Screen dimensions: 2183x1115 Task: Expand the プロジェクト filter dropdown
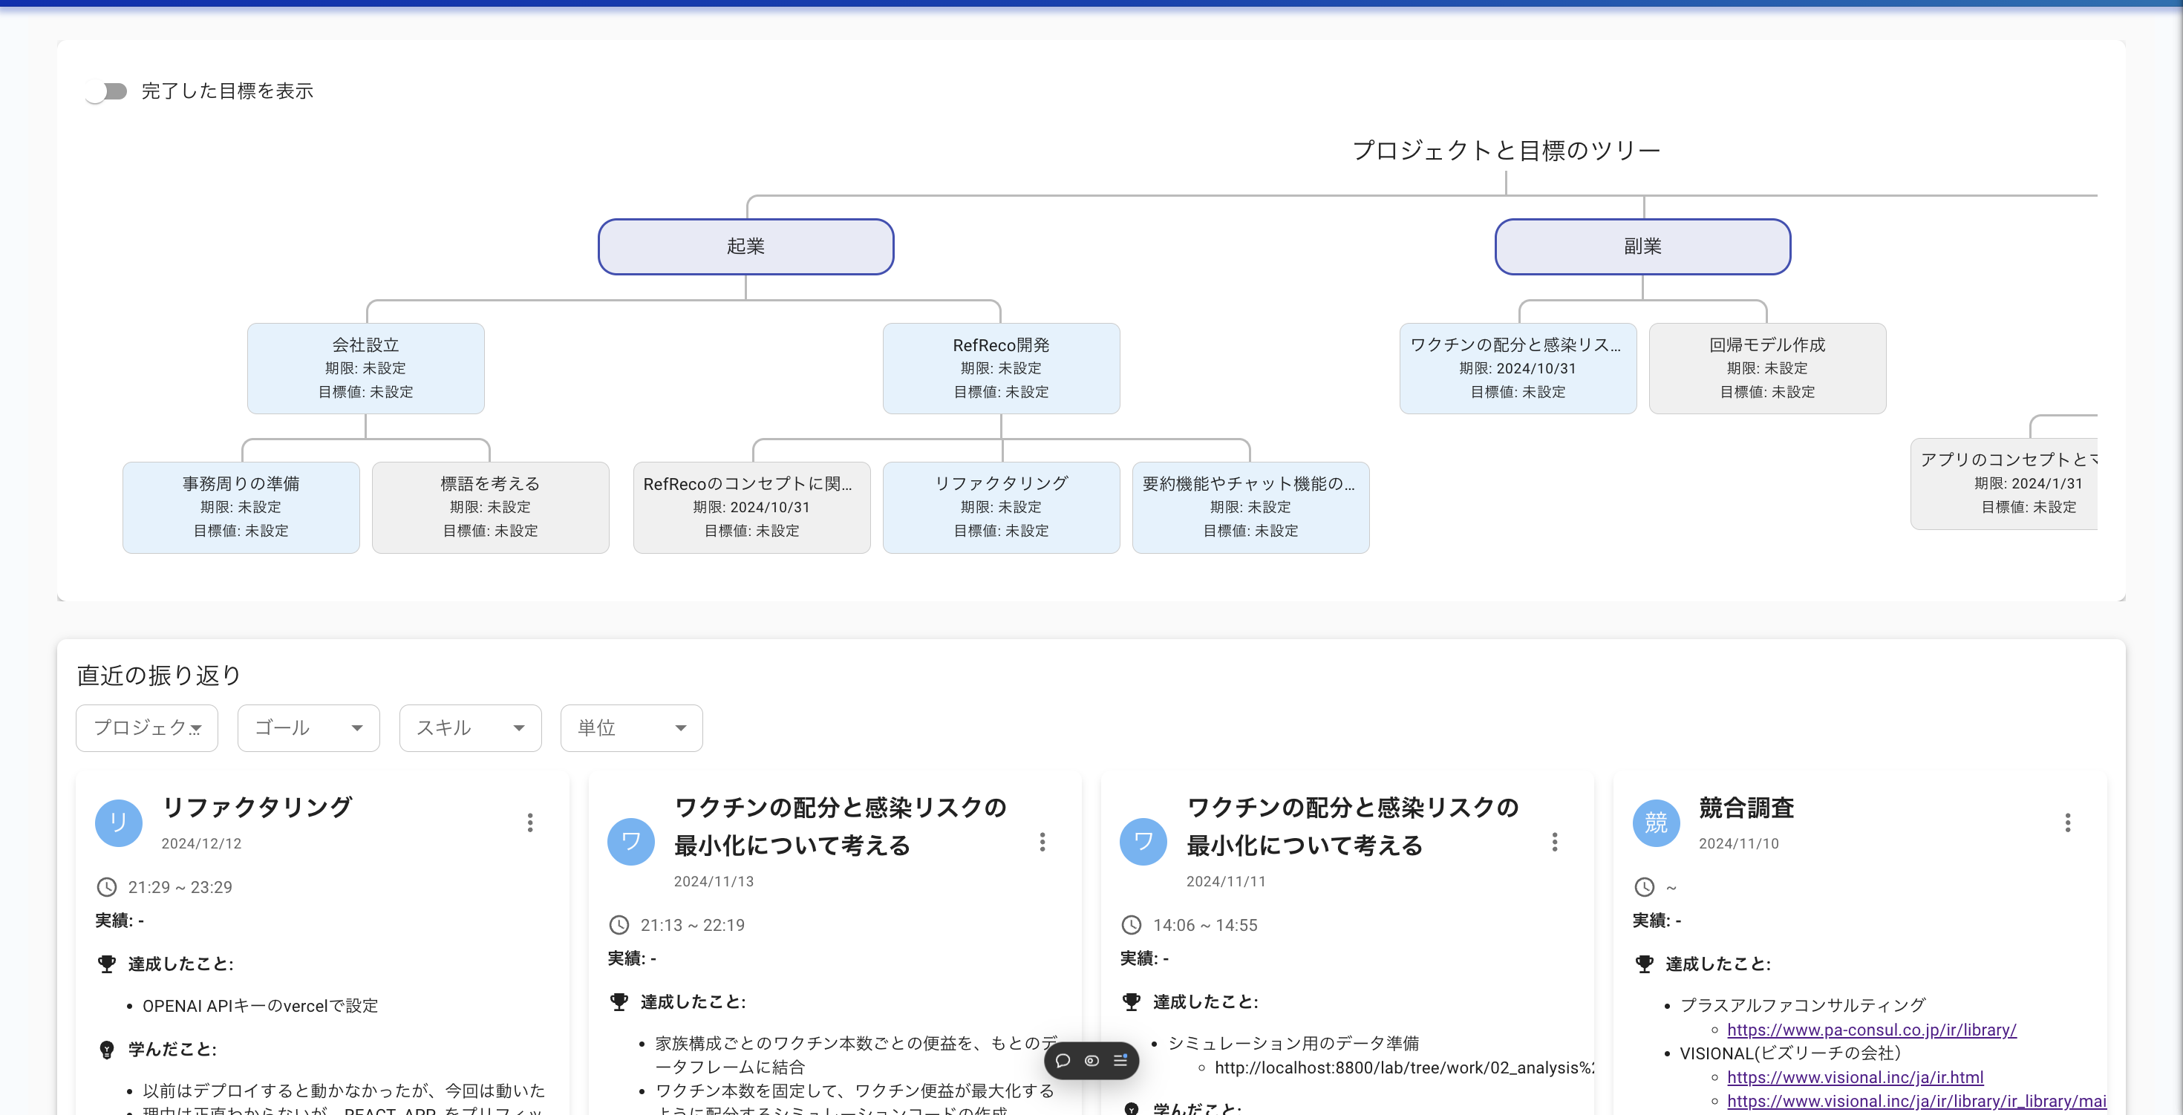146,727
